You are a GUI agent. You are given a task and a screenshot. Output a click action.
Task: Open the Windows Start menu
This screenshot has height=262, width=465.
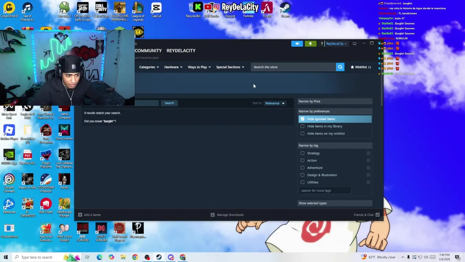pos(5,257)
